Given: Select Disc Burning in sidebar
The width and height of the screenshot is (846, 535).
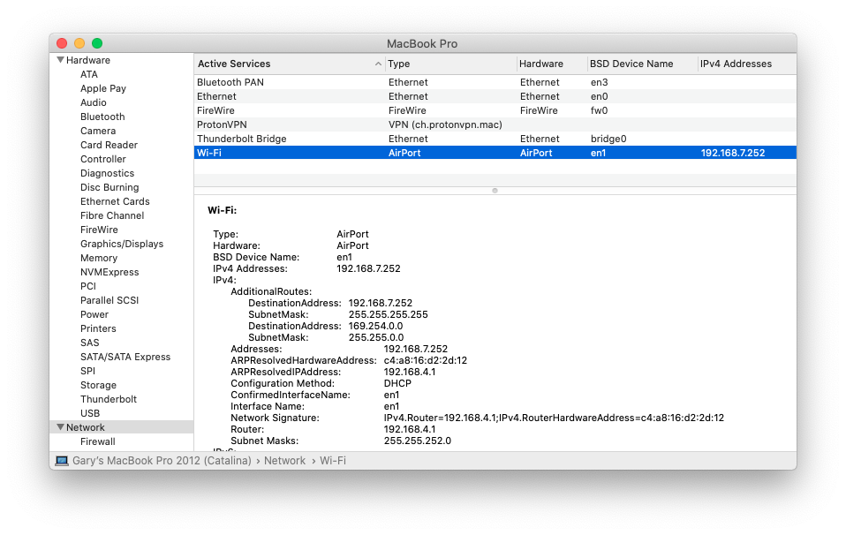Looking at the screenshot, I should [x=110, y=187].
